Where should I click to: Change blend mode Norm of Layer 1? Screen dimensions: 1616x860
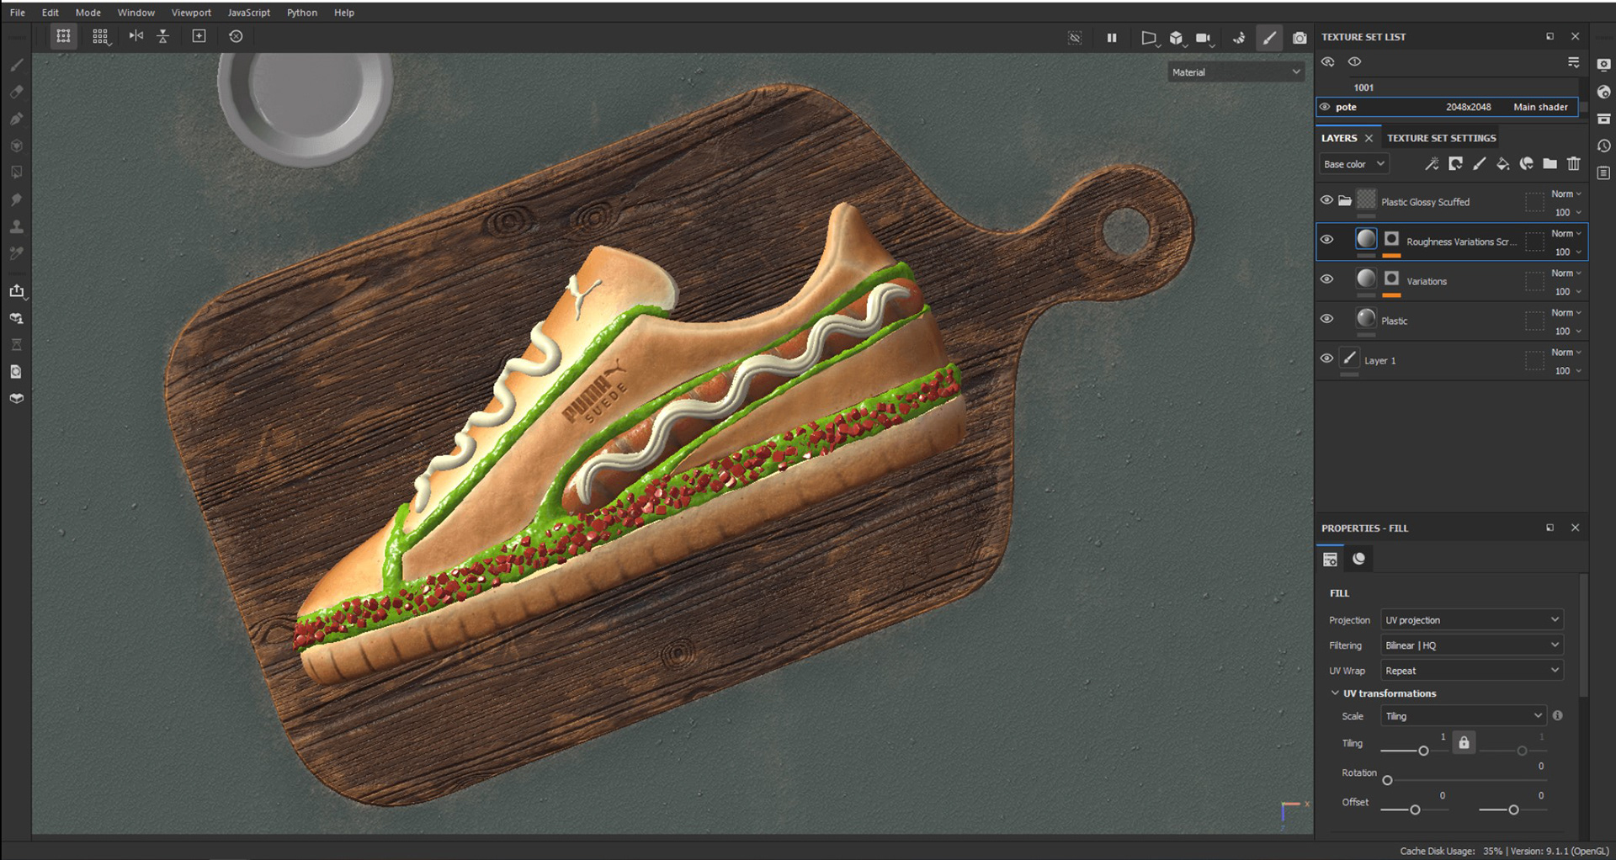click(1566, 353)
